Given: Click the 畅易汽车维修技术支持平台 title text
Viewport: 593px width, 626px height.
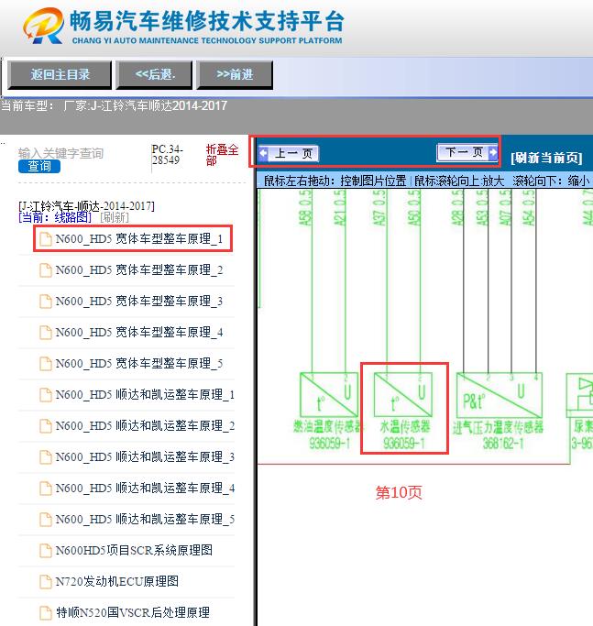Looking at the screenshot, I should pos(207,21).
